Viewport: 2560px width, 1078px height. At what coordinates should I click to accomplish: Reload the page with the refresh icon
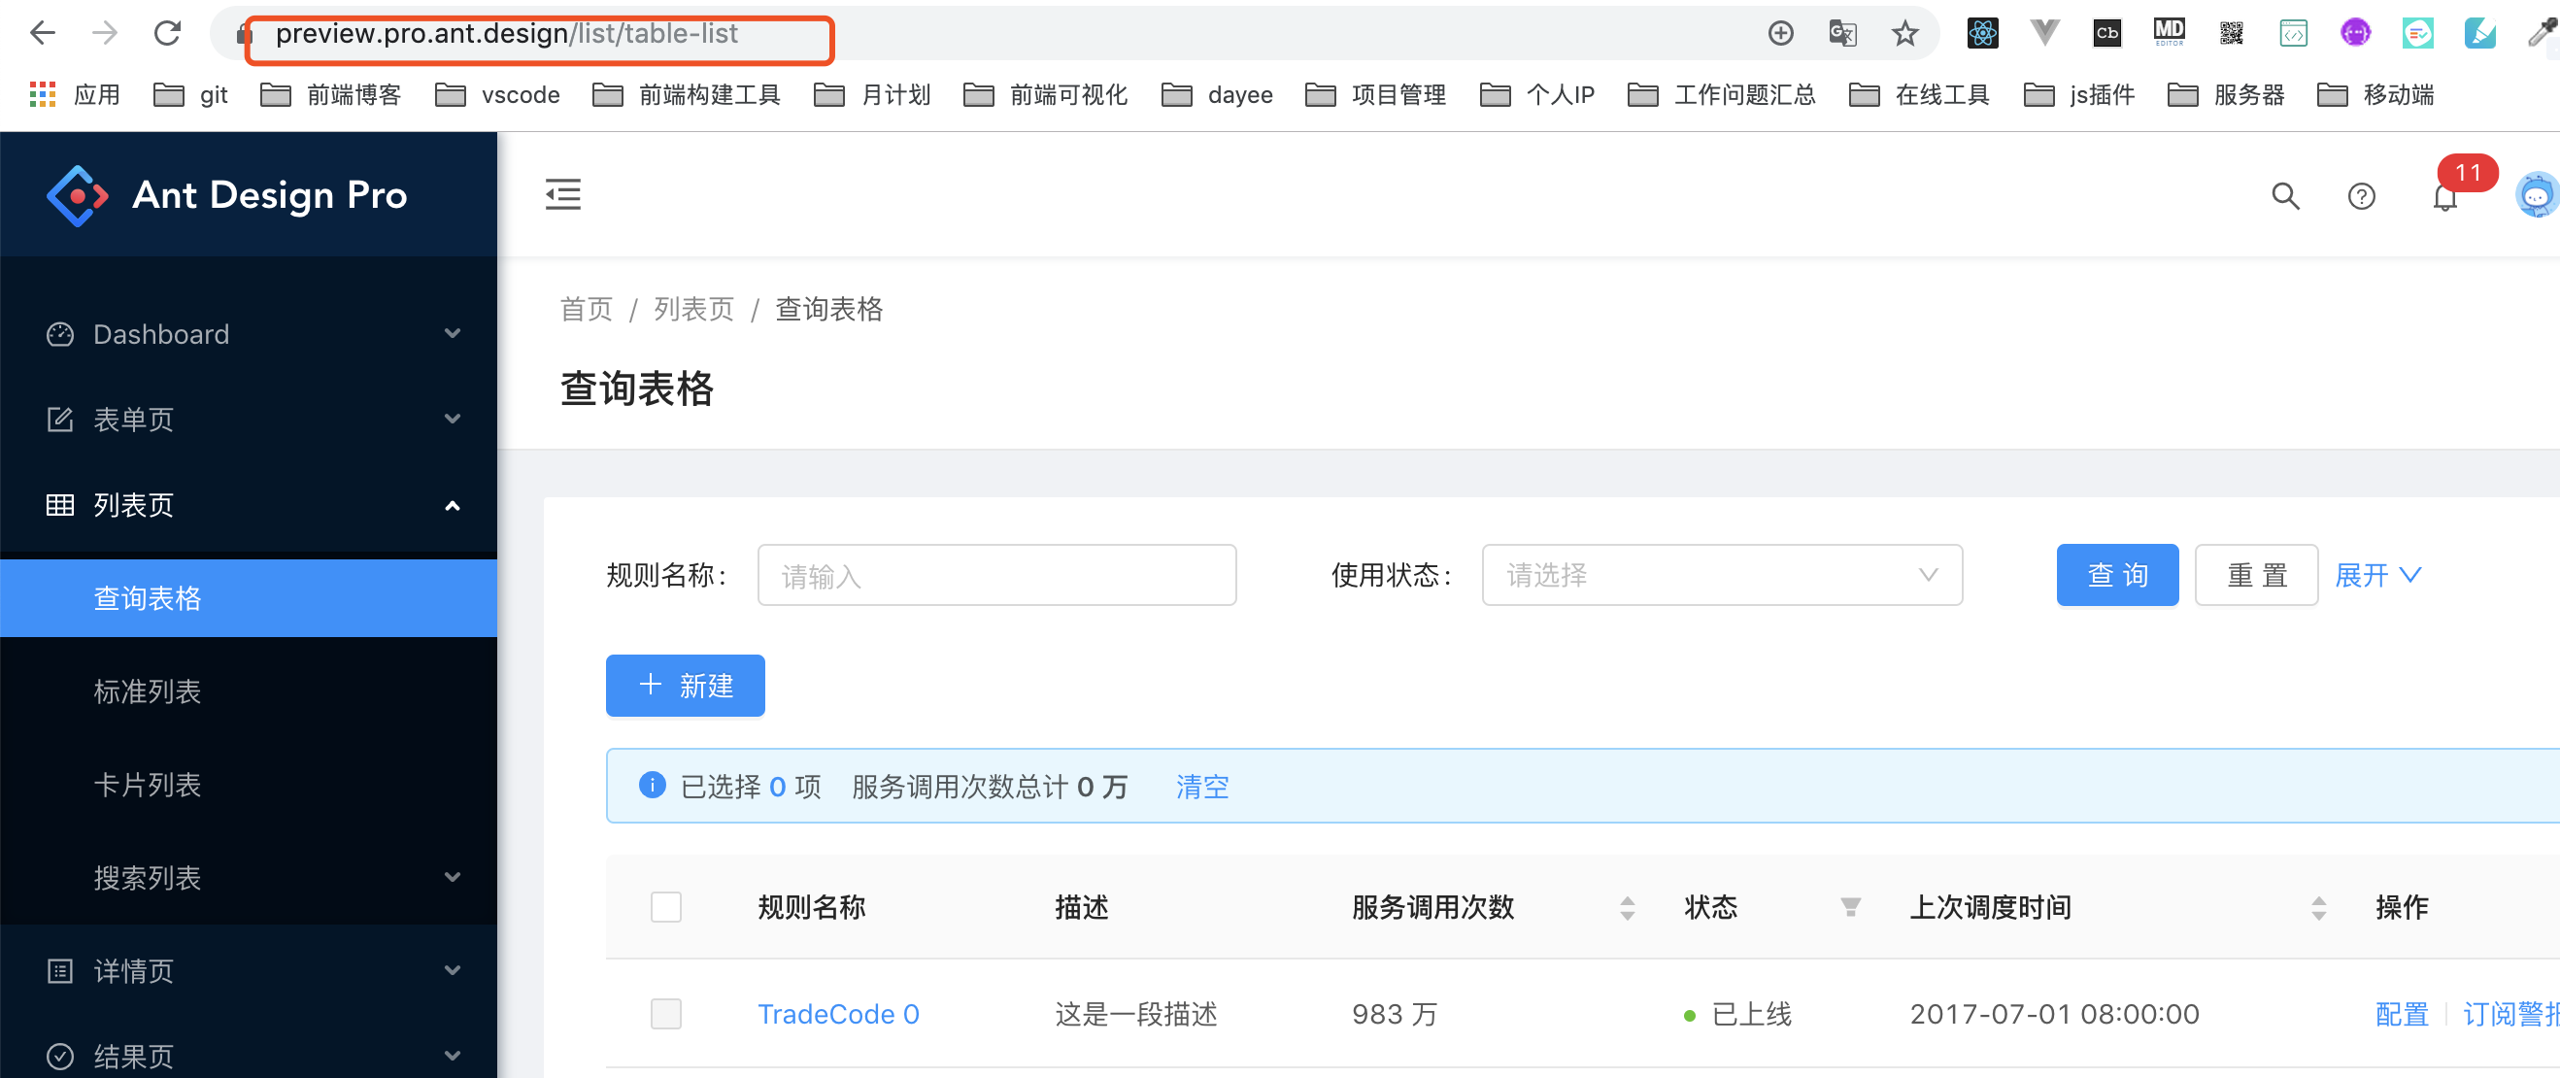point(166,33)
